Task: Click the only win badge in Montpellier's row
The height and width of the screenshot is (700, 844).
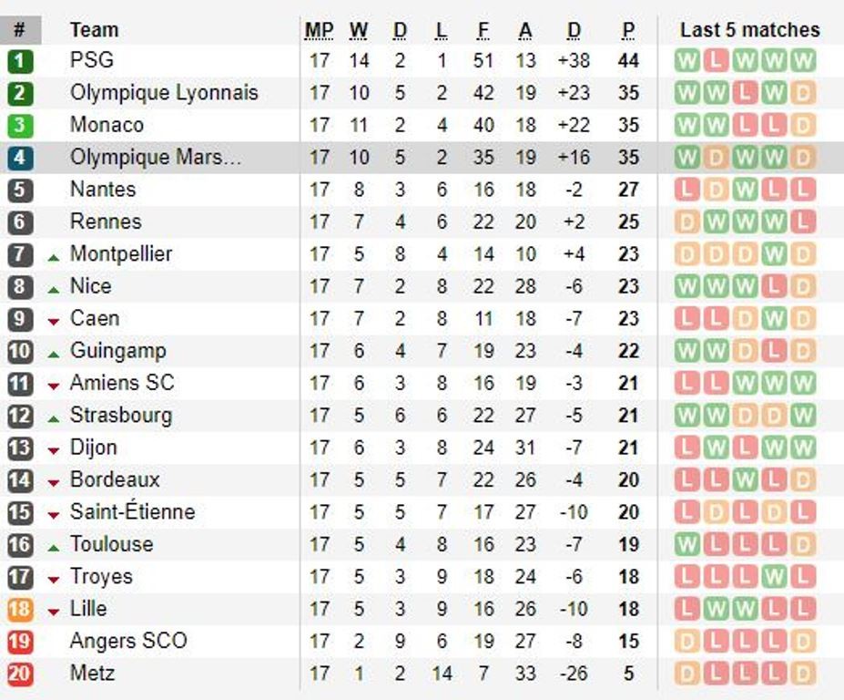Action: tap(775, 254)
